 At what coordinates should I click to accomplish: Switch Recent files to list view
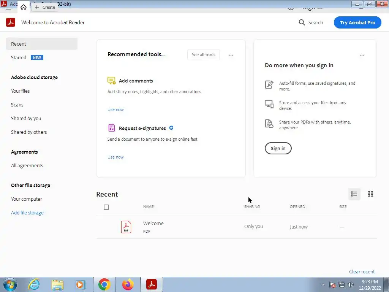click(x=354, y=194)
